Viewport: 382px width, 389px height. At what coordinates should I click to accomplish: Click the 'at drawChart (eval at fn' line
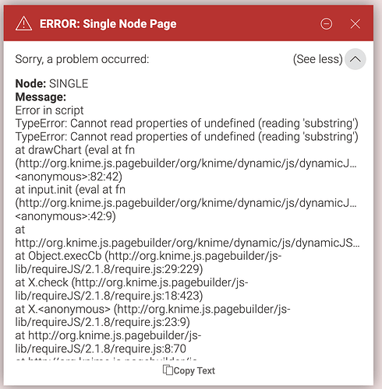tap(75, 150)
